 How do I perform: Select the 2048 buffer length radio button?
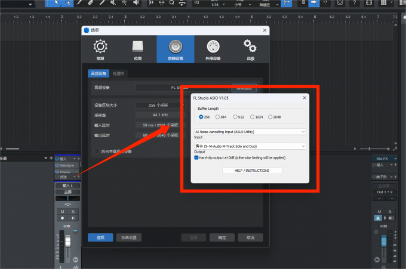click(x=270, y=117)
